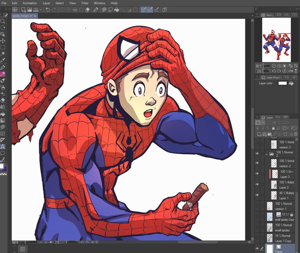Select the Auto select magic wand tool
Screen dimensions: 300x253
[x=3, y=54]
